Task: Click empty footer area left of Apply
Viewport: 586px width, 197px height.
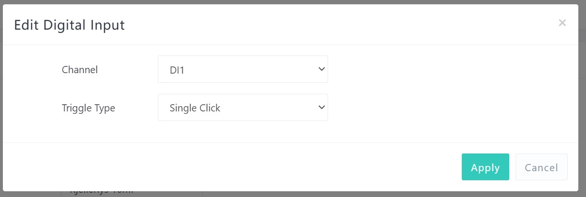Action: coord(240,167)
